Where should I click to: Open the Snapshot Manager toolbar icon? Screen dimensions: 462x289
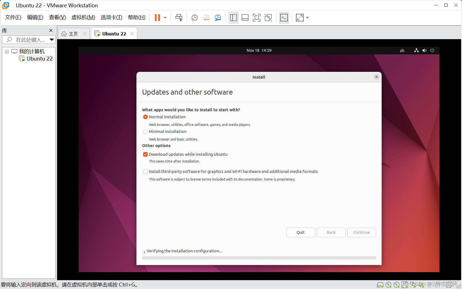click(x=218, y=17)
